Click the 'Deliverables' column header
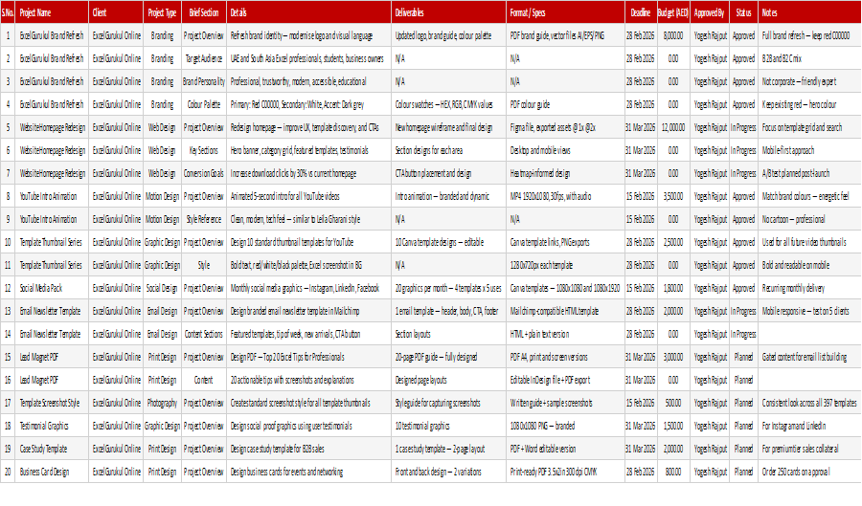Screen dimensions: 862x506 coord(448,12)
